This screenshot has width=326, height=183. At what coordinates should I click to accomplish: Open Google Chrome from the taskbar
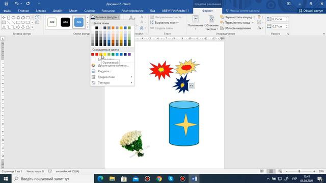point(159,178)
